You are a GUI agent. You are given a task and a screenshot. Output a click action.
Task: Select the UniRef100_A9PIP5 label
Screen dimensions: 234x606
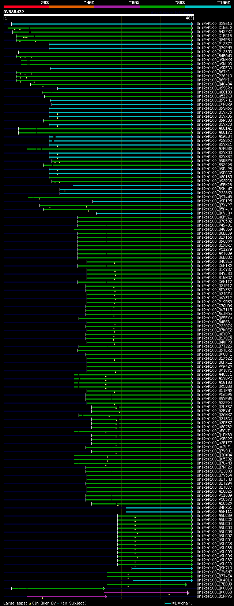214,201
